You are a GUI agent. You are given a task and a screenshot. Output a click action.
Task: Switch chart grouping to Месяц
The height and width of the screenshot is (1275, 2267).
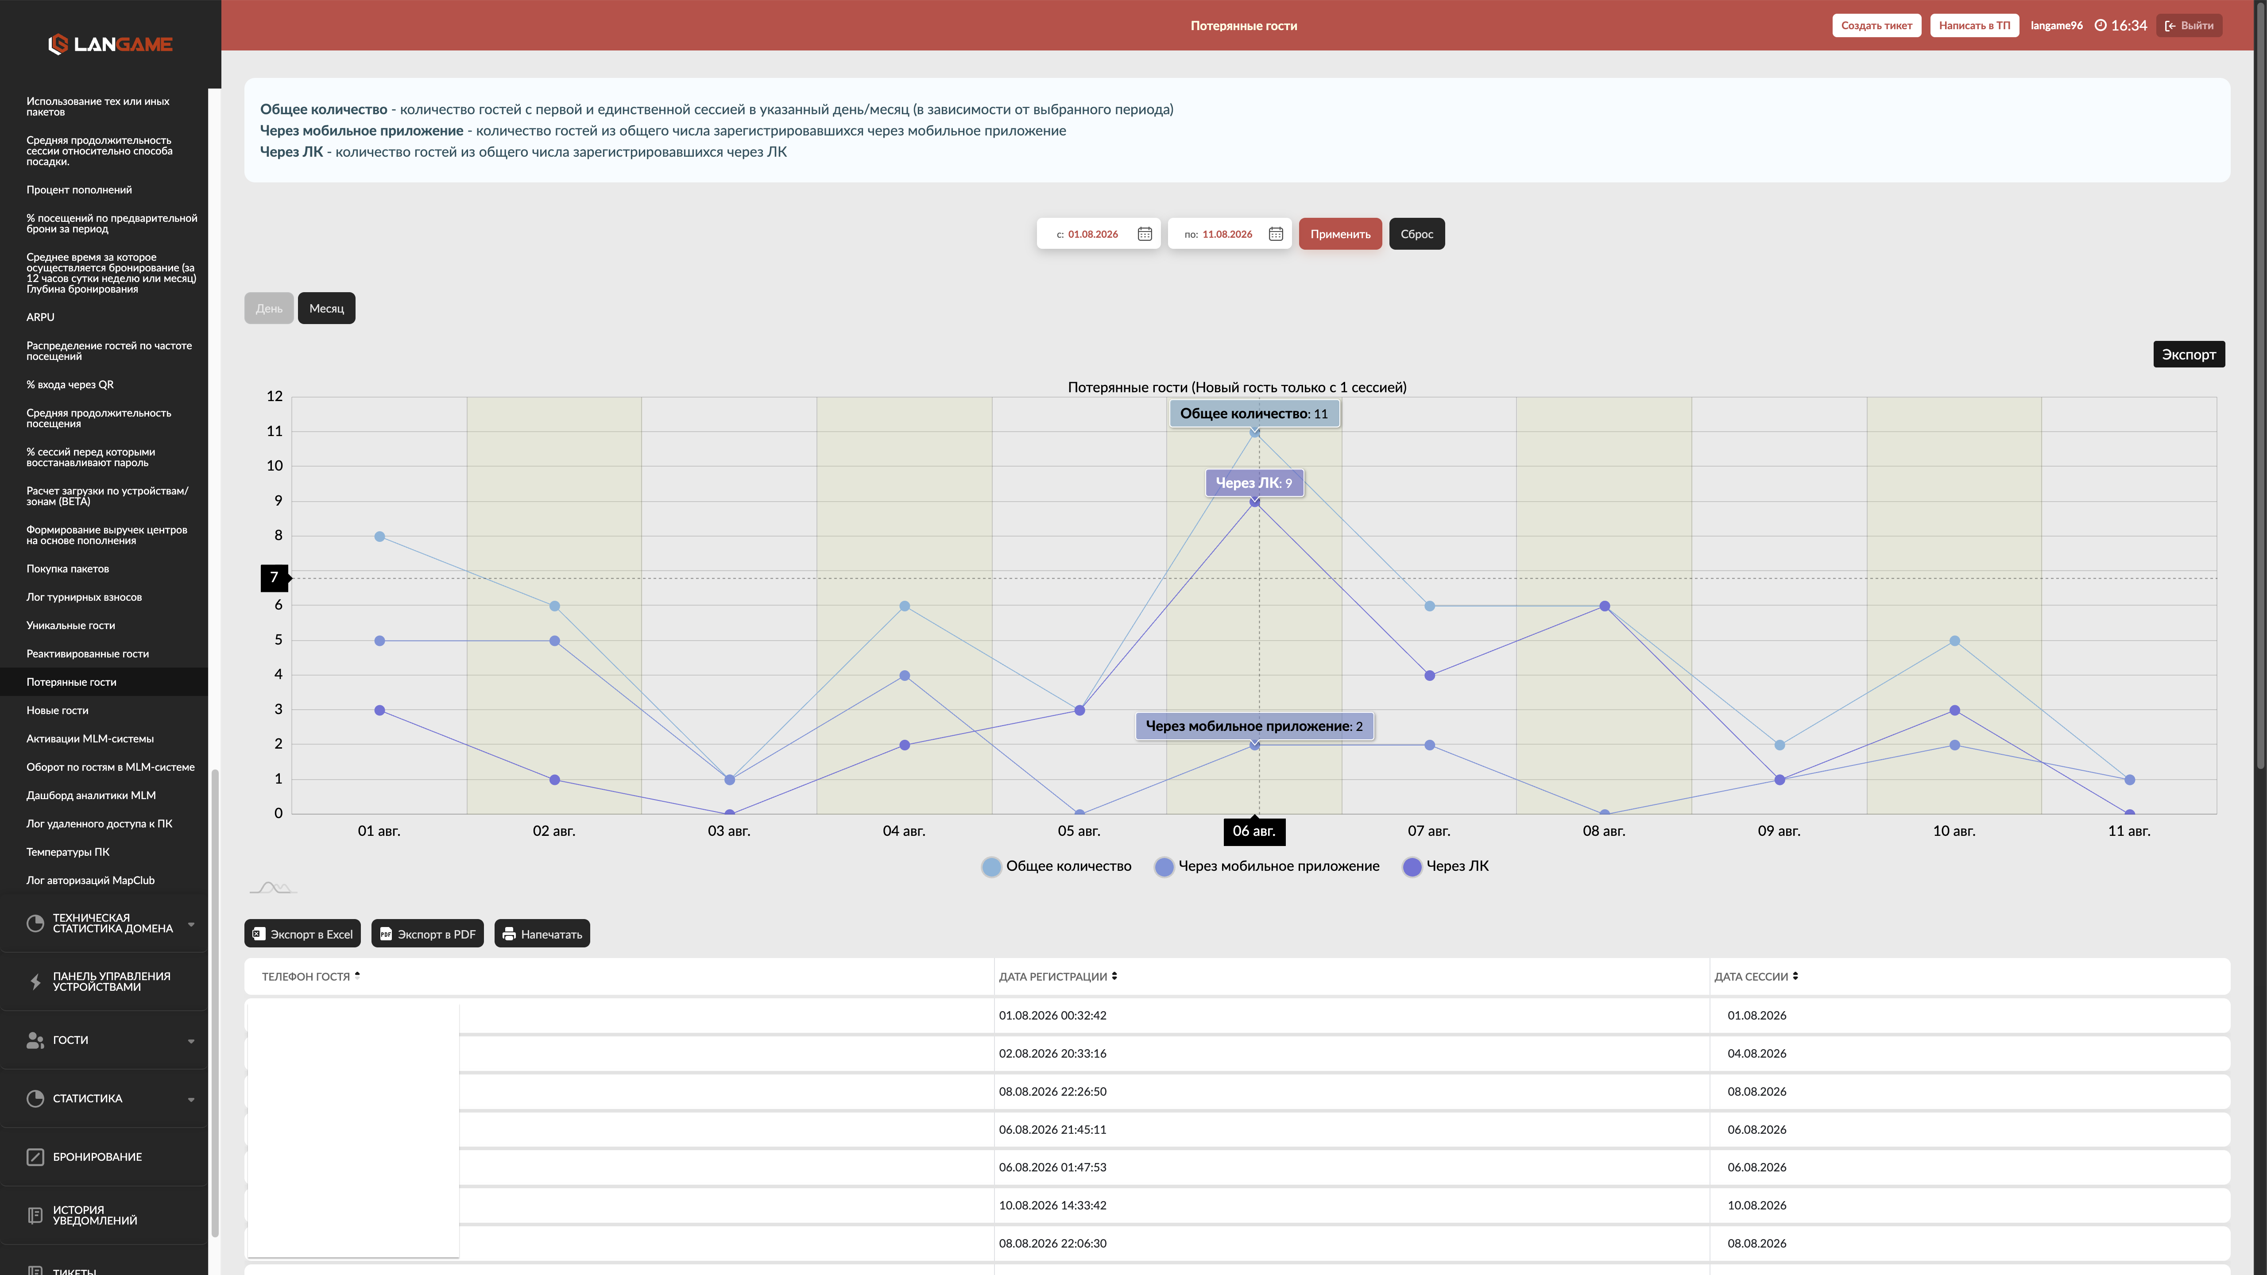pyautogui.click(x=326, y=308)
